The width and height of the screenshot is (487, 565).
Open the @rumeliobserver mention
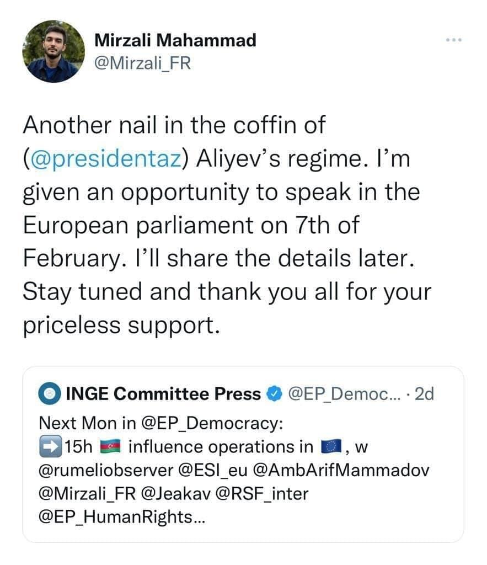pos(106,470)
